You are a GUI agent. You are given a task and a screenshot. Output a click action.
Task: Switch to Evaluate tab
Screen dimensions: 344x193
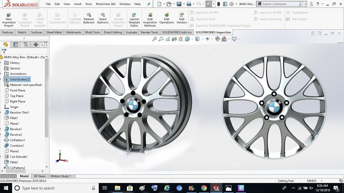point(131,32)
